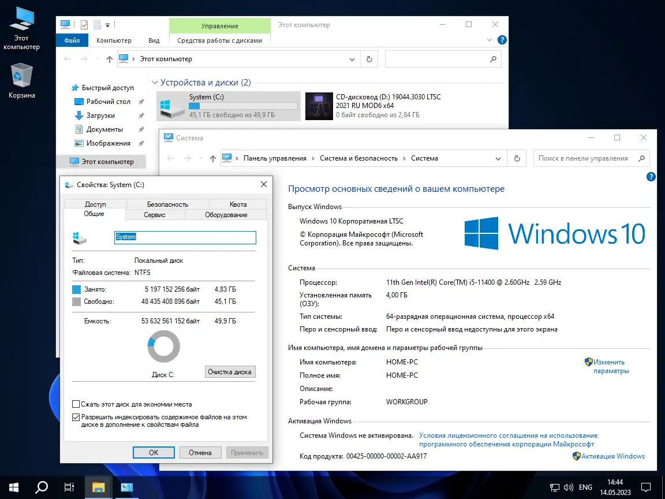Screen dimensions: 665x499
Task: Go up one level in Система window
Action: tap(213, 158)
